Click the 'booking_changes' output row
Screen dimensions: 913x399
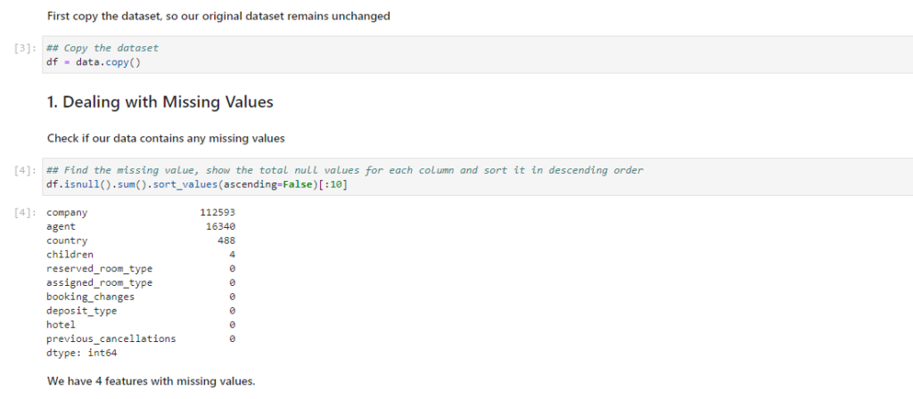91,297
